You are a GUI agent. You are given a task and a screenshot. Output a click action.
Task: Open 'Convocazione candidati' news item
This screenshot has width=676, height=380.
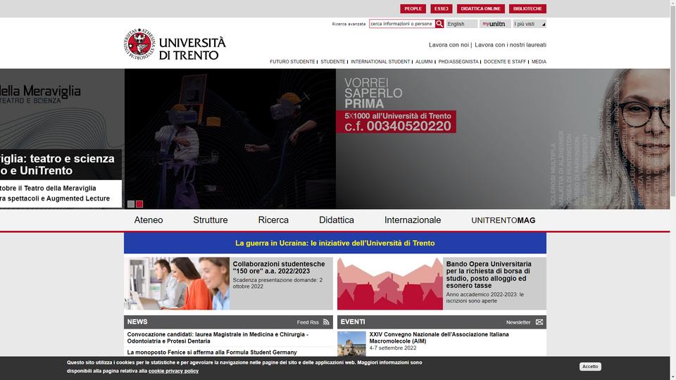point(218,338)
